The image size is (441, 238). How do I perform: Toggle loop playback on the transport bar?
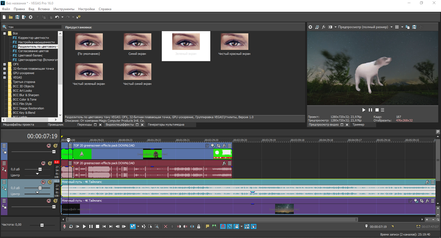pos(71,227)
